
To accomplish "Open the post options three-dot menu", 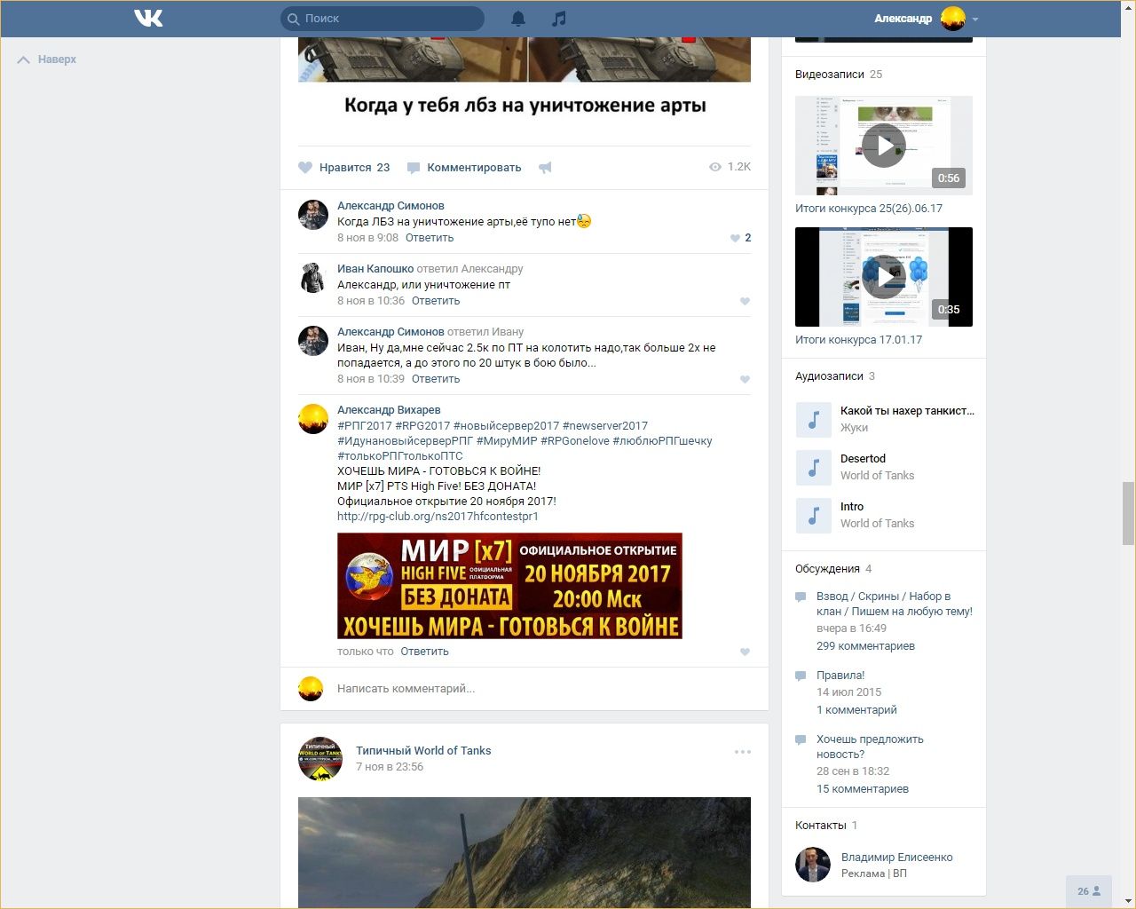I will [743, 752].
